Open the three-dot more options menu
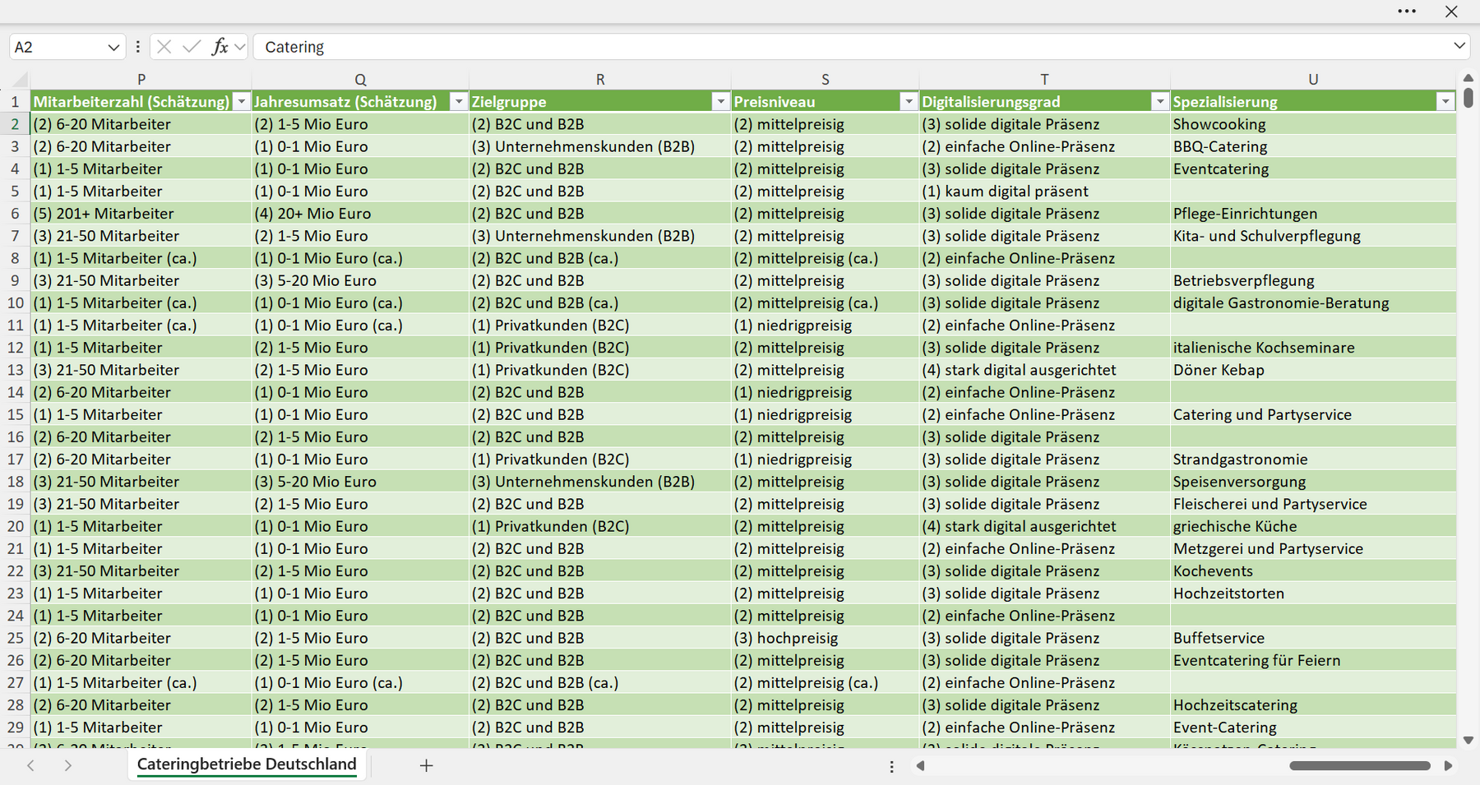Viewport: 1480px width, 785px height. point(1407,12)
